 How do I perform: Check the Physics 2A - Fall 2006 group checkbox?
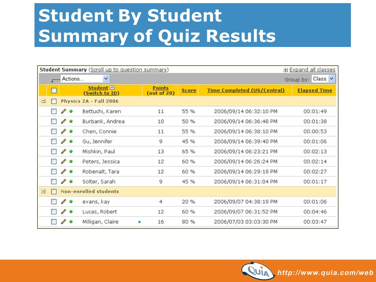(x=54, y=101)
